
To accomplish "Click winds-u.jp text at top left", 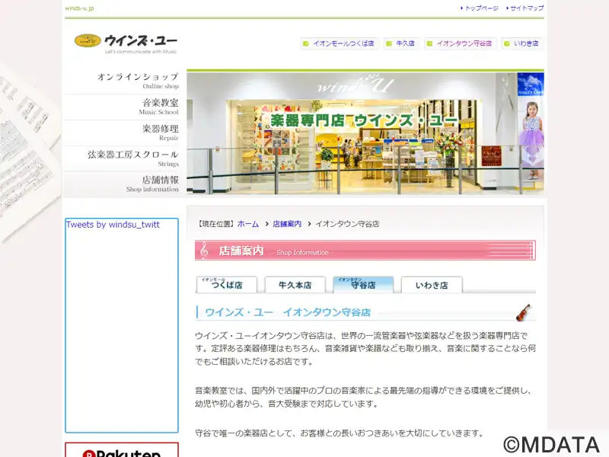I will pos(79,8).
